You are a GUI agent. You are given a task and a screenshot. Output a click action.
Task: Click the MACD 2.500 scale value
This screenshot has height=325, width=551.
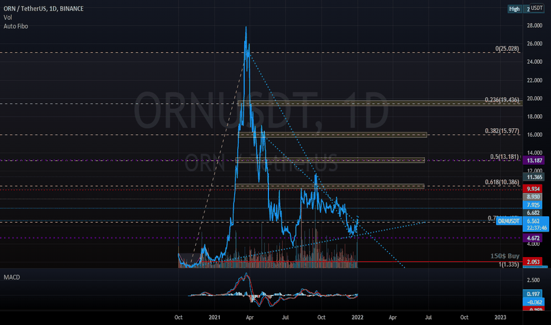pyautogui.click(x=533, y=280)
